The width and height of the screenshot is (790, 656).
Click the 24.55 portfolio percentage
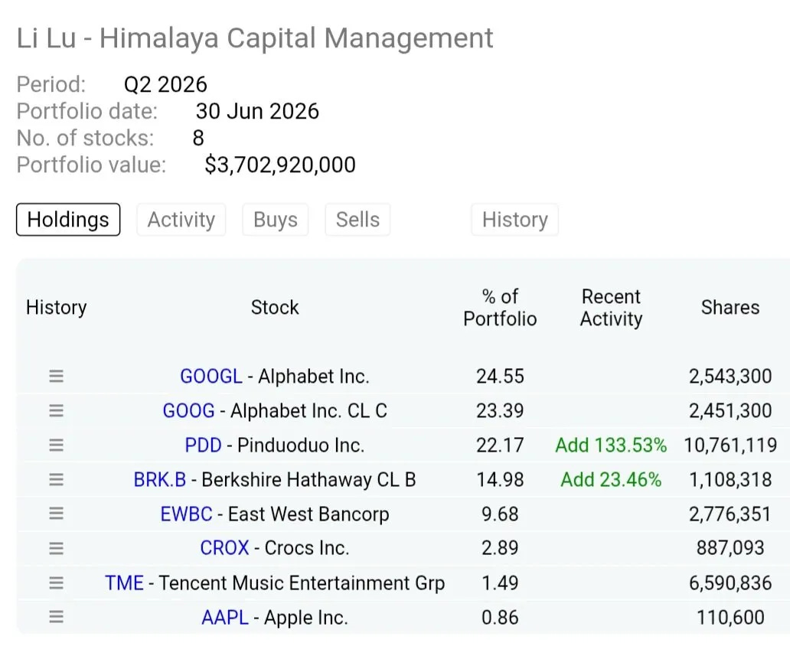pyautogui.click(x=500, y=377)
